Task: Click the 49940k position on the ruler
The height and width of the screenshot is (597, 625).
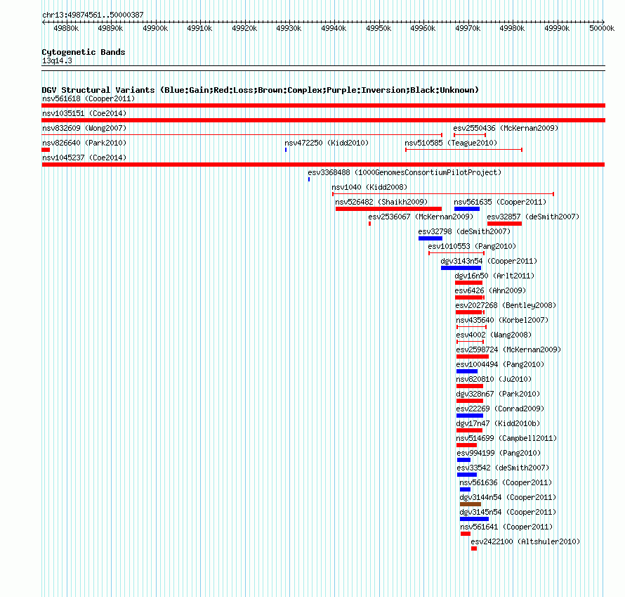Action: point(334,28)
